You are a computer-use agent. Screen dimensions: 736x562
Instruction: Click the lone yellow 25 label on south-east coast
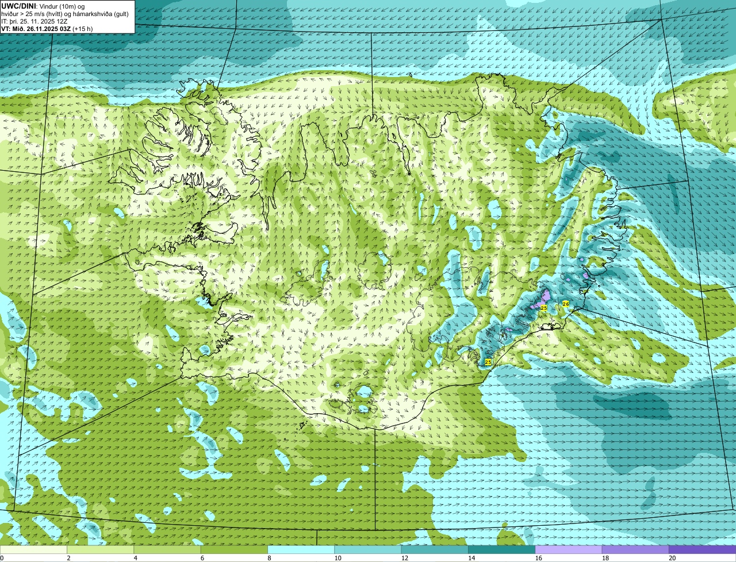pyautogui.click(x=488, y=362)
